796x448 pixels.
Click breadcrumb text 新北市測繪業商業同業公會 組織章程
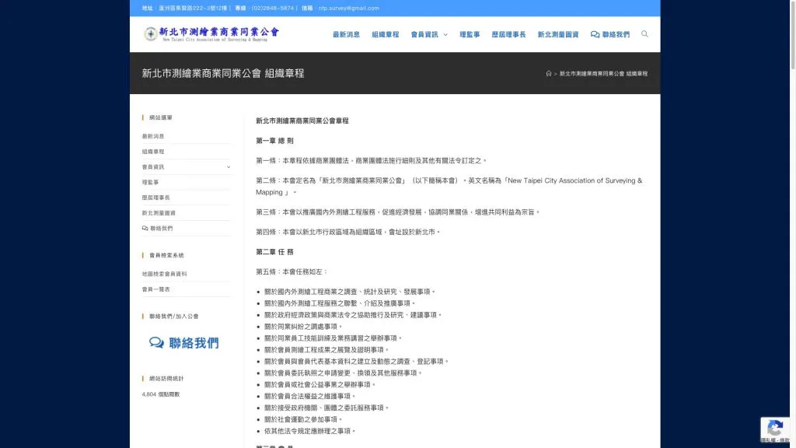click(x=603, y=74)
